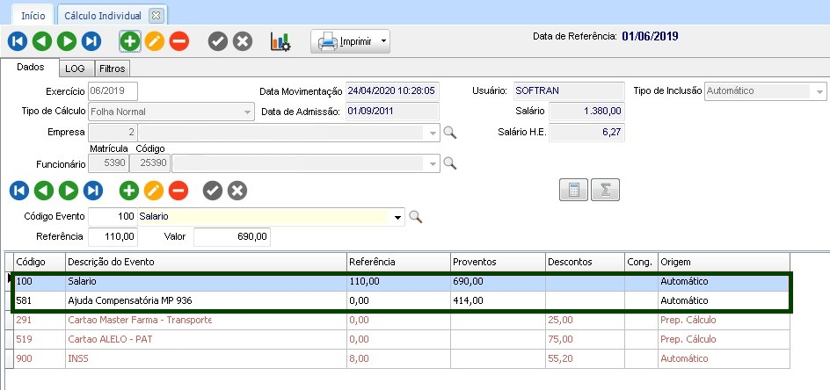Open the calculator icon button
Screen dimensions: 830x390
pyautogui.click(x=573, y=191)
